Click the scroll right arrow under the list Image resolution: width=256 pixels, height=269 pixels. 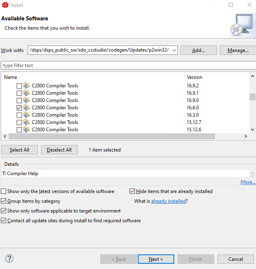[246, 136]
